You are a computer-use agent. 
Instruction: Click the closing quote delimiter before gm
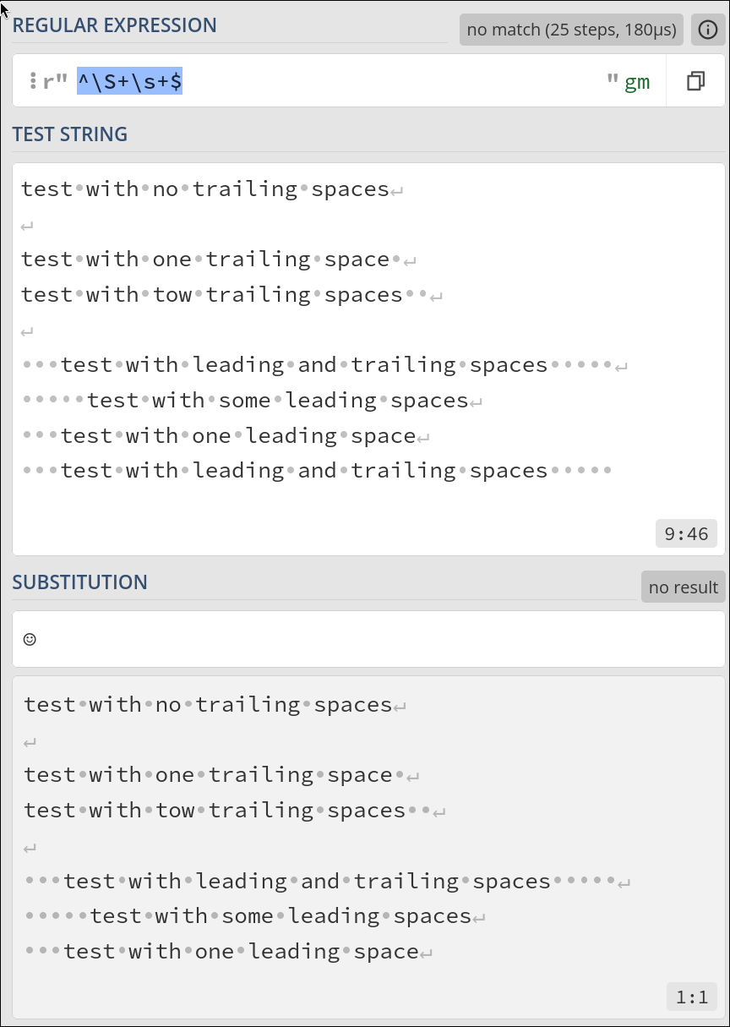click(613, 79)
